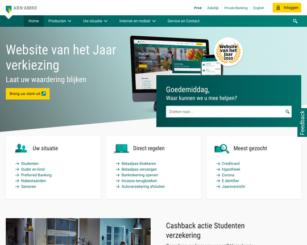Switch to Zakelijk site
307x245 pixels.
pyautogui.click(x=213, y=8)
